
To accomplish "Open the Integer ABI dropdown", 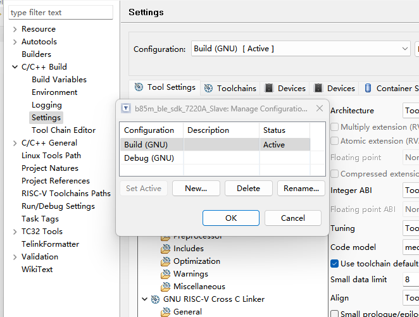I will point(411,190).
